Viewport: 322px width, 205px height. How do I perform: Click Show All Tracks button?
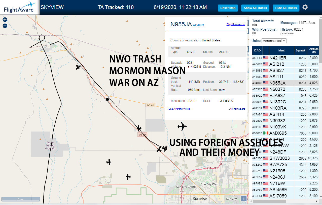pyautogui.click(x=255, y=8)
